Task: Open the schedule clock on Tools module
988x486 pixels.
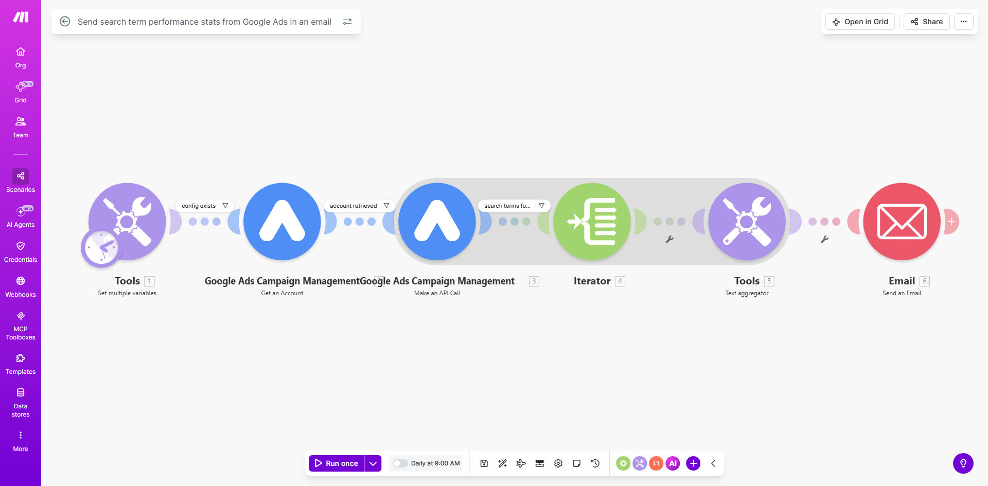Action: [x=101, y=248]
